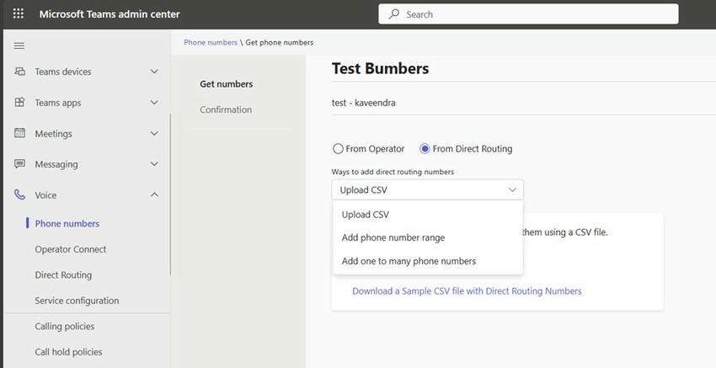Download the Sample CSV file link
This screenshot has height=368, width=716.
[x=466, y=291]
